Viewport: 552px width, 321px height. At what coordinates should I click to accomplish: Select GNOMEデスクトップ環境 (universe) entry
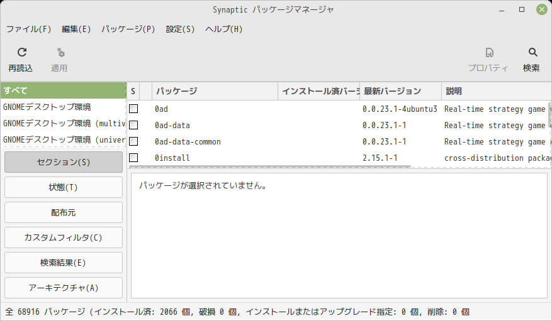[x=64, y=139]
